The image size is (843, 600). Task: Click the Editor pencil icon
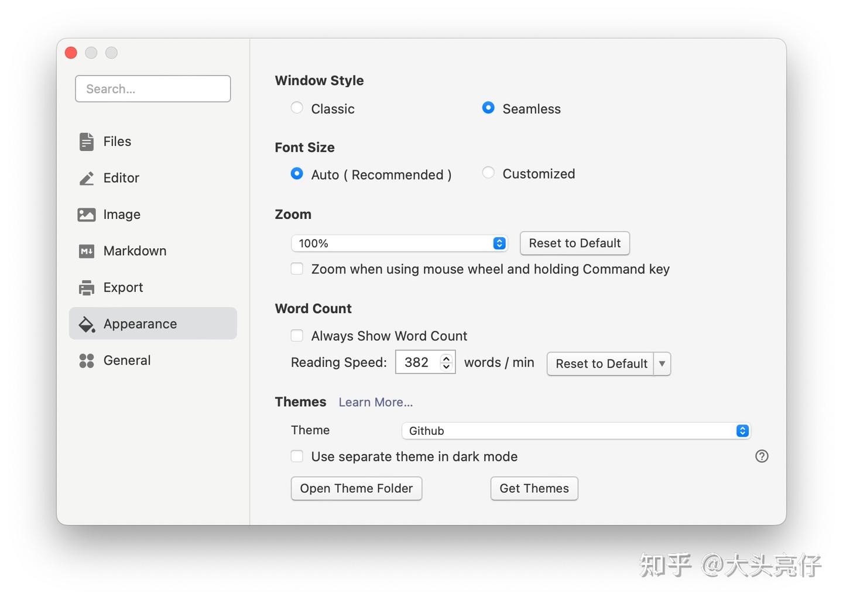pyautogui.click(x=87, y=179)
